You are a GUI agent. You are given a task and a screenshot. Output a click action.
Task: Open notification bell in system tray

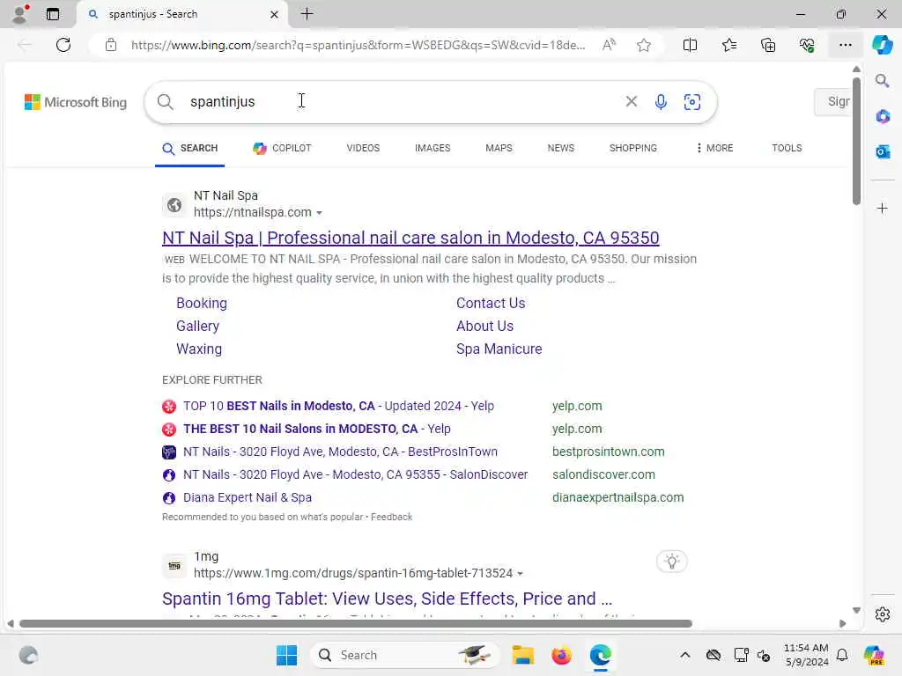click(x=842, y=655)
